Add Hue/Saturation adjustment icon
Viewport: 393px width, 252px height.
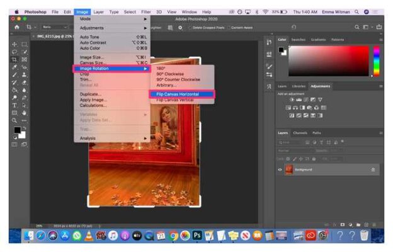(x=288, y=108)
